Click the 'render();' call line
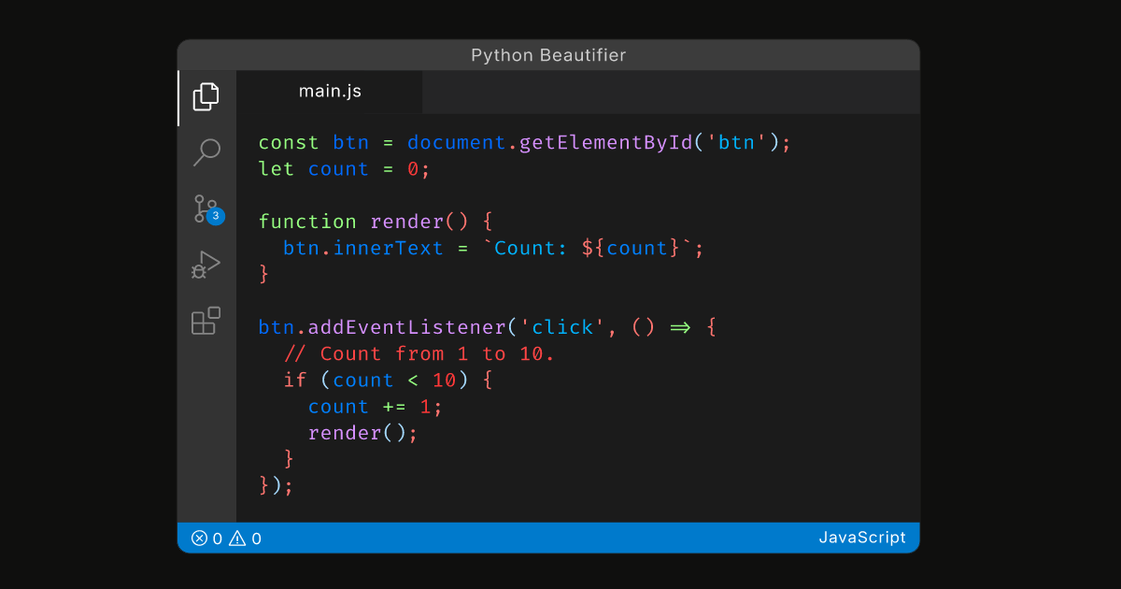Screen dimensions: 1121x589 click(x=363, y=433)
